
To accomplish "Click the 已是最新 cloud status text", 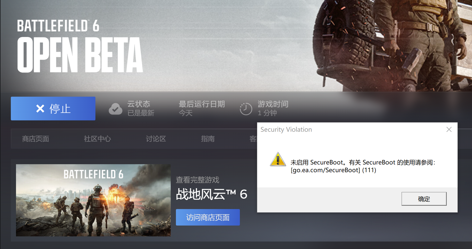I will tap(141, 113).
